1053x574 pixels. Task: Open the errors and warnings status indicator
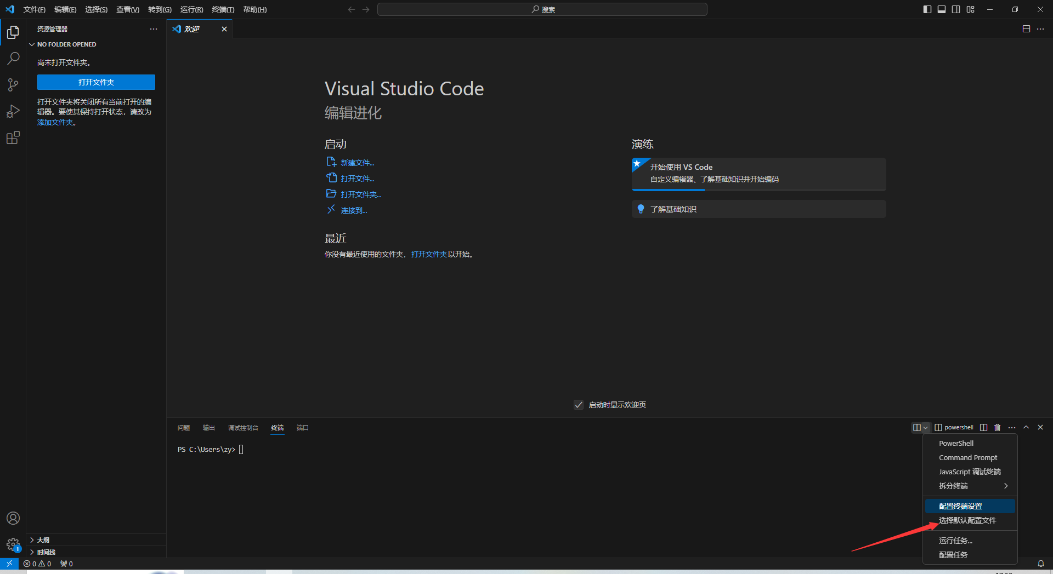coord(37,564)
